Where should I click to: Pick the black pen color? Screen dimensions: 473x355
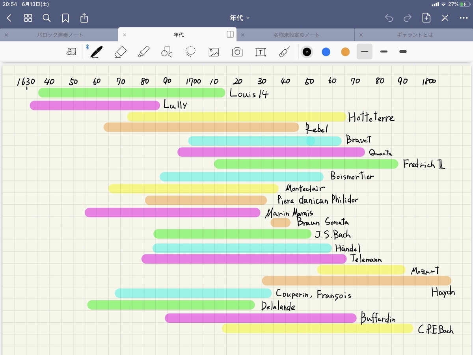pos(307,52)
